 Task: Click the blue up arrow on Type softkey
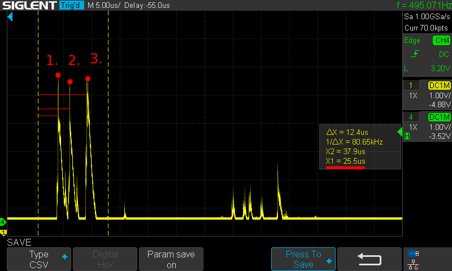tap(64, 256)
